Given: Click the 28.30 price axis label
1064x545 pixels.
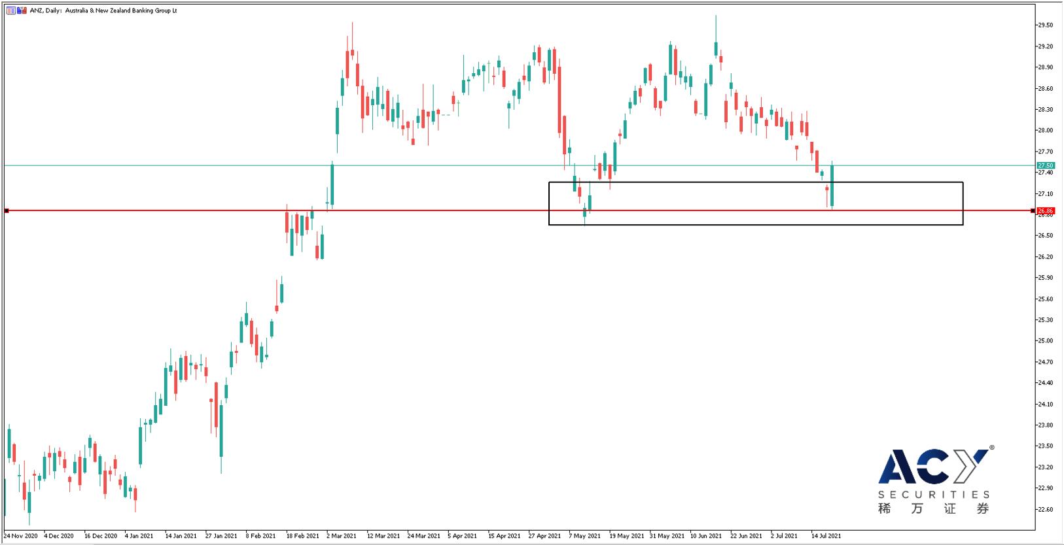Looking at the screenshot, I should (x=1045, y=109).
